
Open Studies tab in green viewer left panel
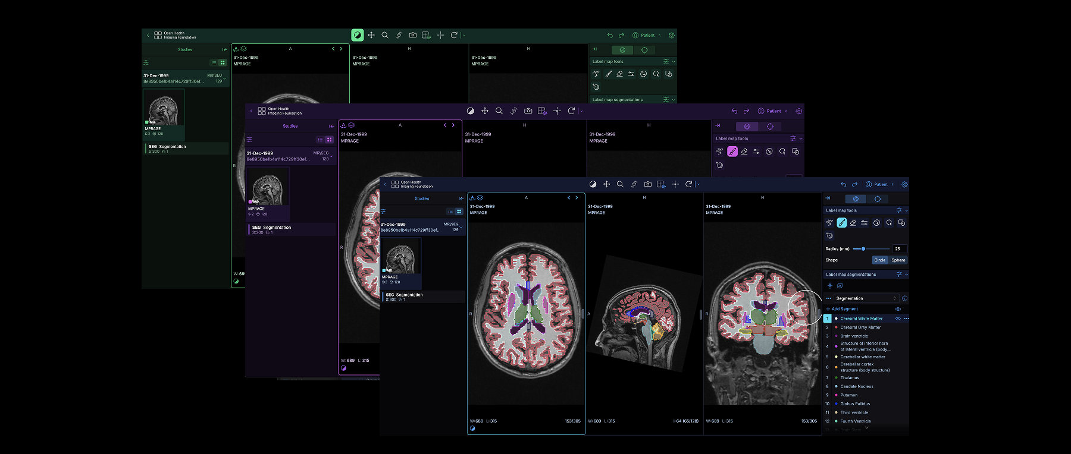[x=185, y=50]
